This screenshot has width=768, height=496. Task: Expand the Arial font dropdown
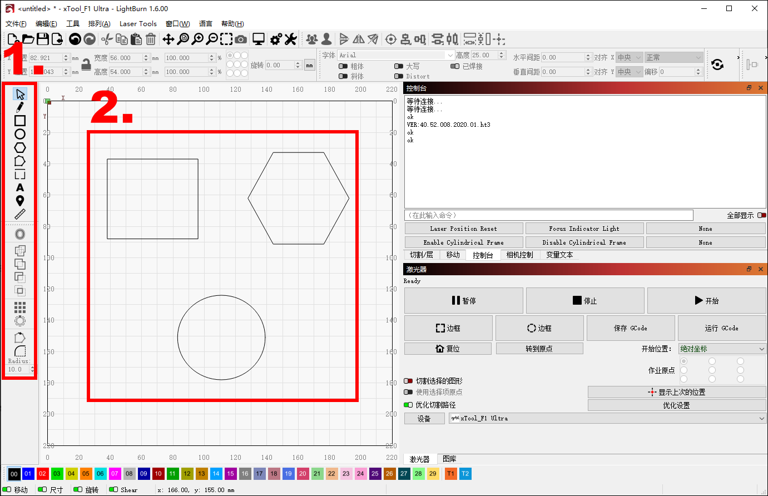[x=450, y=55]
